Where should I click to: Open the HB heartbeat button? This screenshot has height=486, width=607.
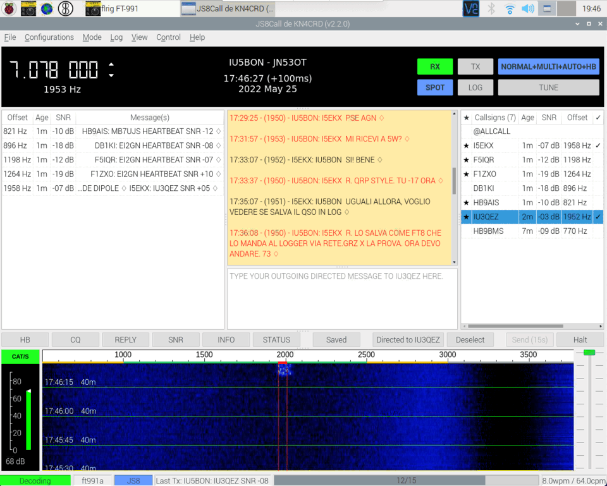(x=25, y=340)
